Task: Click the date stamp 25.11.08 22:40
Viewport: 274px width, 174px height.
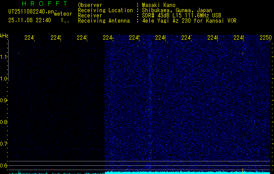Action: [x=30, y=20]
